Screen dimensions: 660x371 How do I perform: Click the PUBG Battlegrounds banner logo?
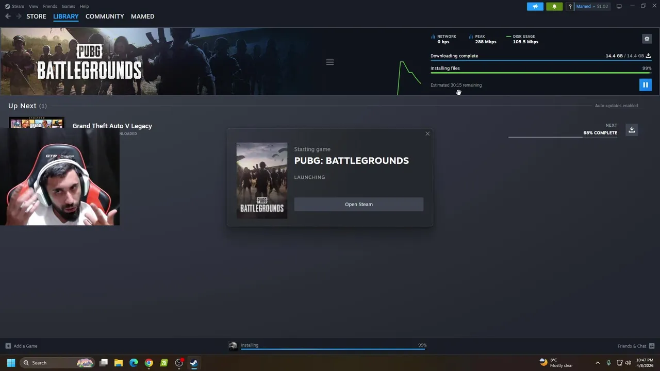tap(89, 62)
